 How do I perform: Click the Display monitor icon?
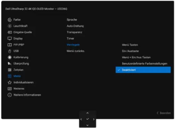(10, 39)
